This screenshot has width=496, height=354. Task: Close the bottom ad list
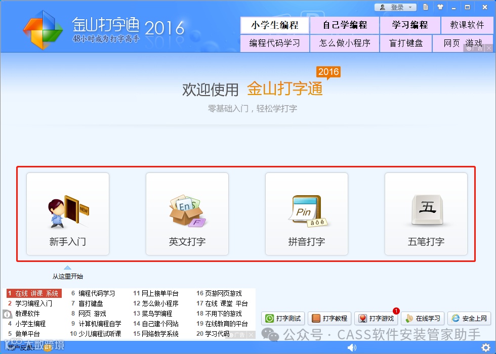coord(251,335)
